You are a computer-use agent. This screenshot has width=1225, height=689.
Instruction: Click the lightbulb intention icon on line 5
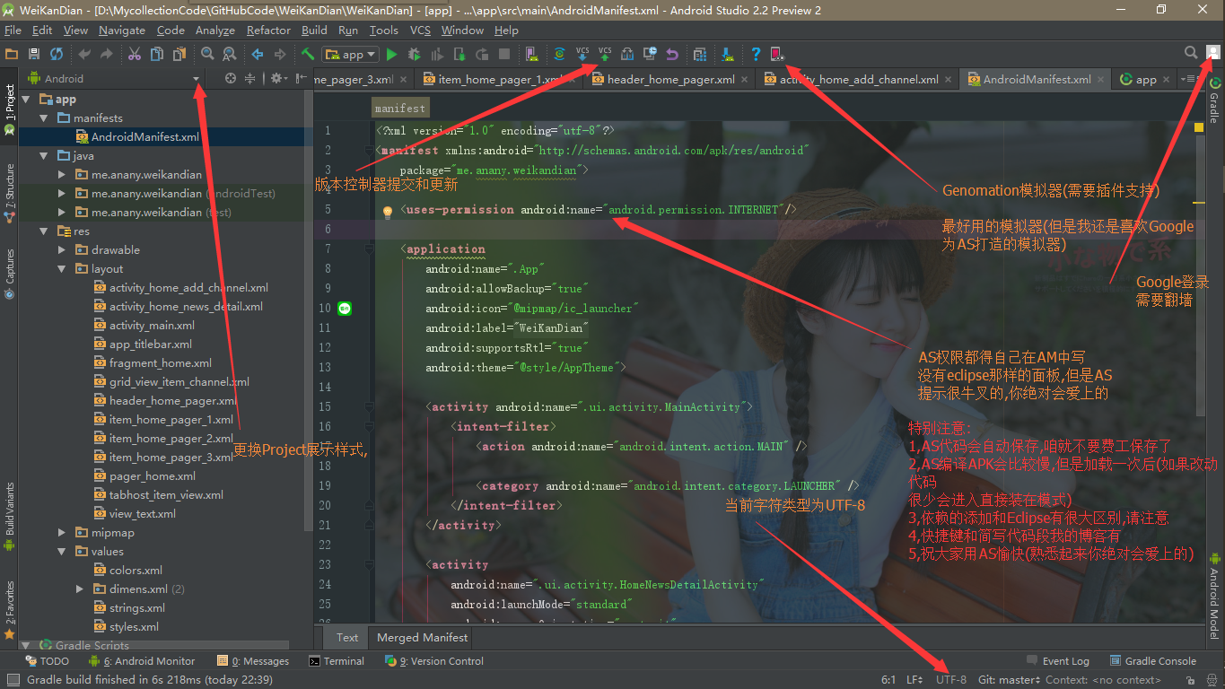[388, 213]
